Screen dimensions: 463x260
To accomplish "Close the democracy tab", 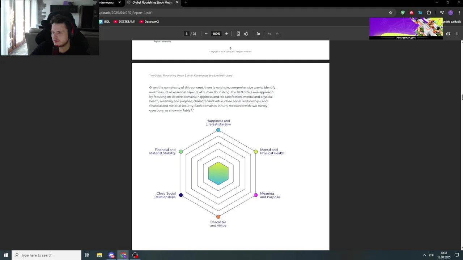I will [119, 3].
